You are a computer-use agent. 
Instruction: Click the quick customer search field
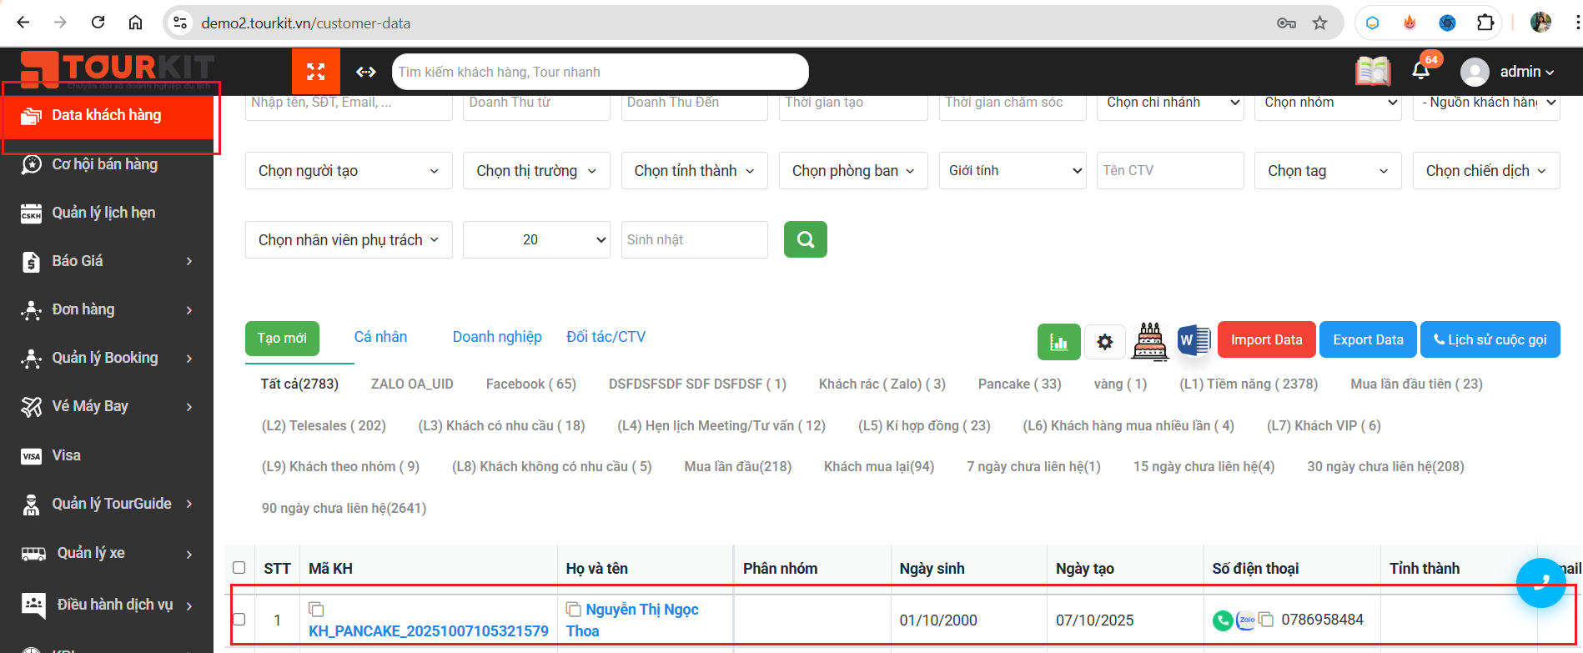tap(600, 72)
